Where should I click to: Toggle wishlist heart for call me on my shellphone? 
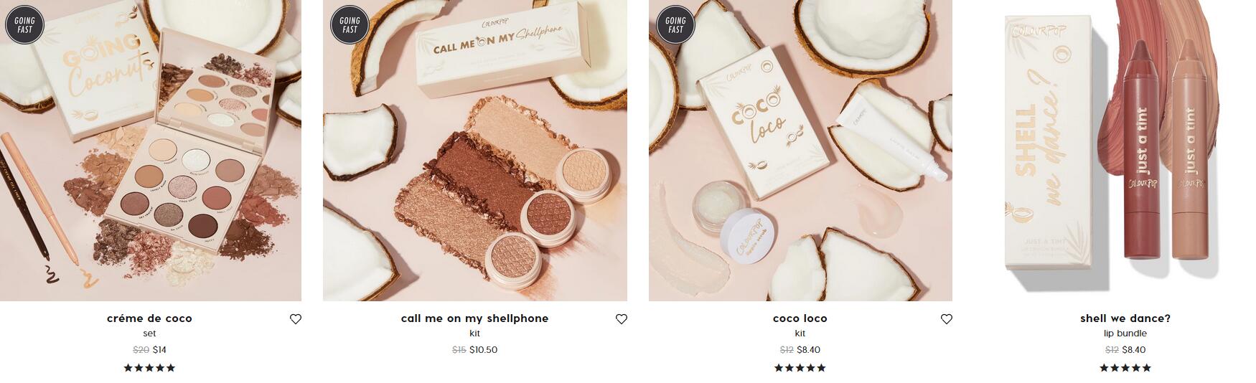point(622,319)
